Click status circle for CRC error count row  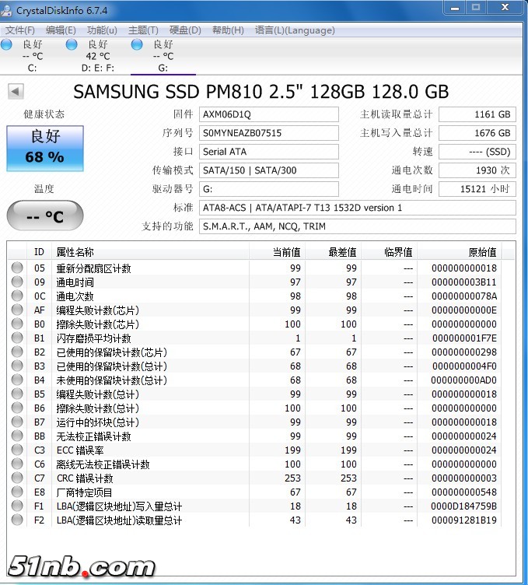17,478
